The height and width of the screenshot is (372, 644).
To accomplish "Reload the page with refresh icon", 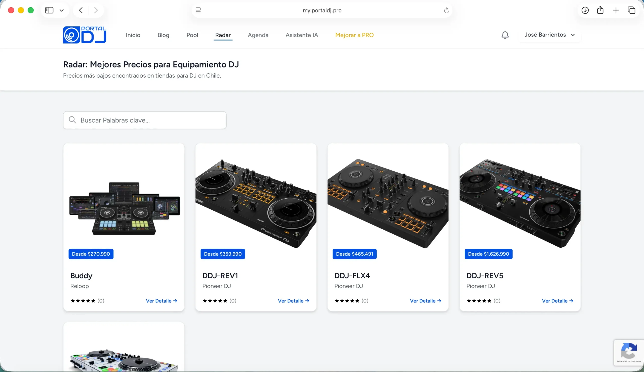I will pos(446,11).
